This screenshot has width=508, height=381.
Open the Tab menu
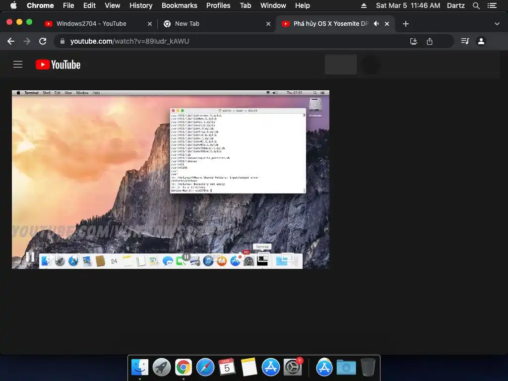[x=245, y=5]
